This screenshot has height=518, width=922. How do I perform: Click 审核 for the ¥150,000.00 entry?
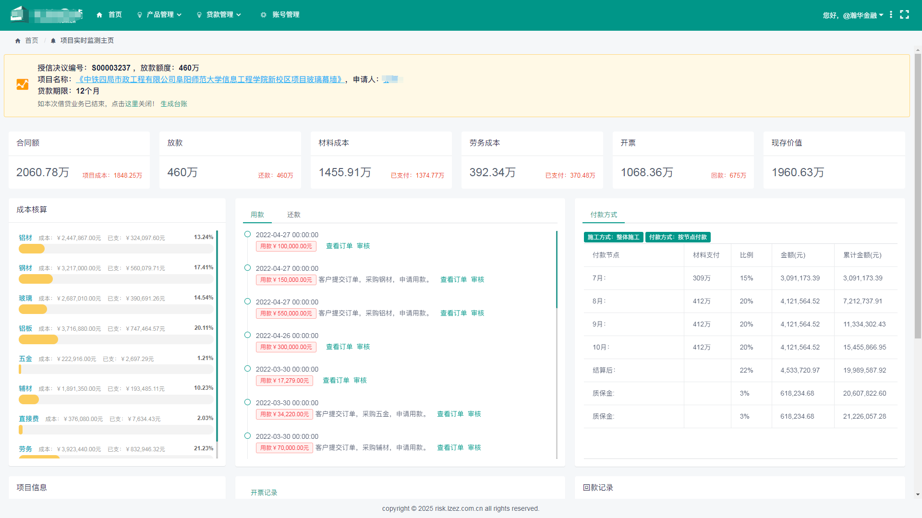(477, 279)
